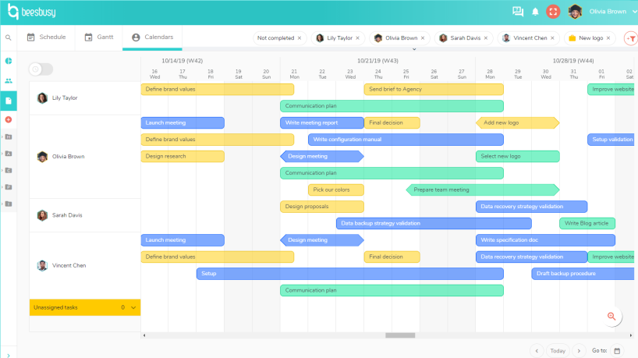Screen dimensions: 638x358
Task: Click the Today button
Action: [558, 351]
